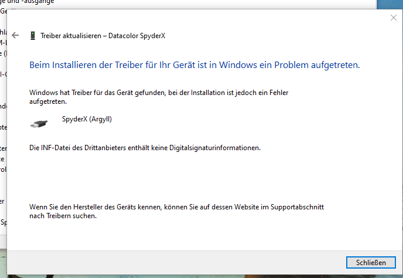Close the driver dialog with the X
Screen dimensions: 403x278
[393, 18]
